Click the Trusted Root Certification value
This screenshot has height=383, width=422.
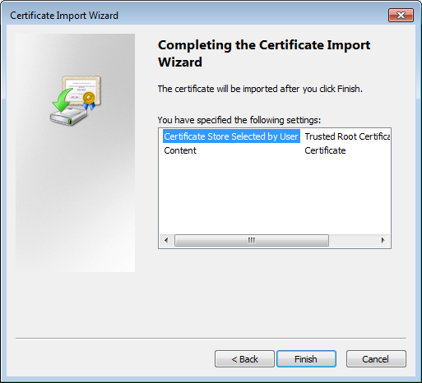click(x=347, y=136)
